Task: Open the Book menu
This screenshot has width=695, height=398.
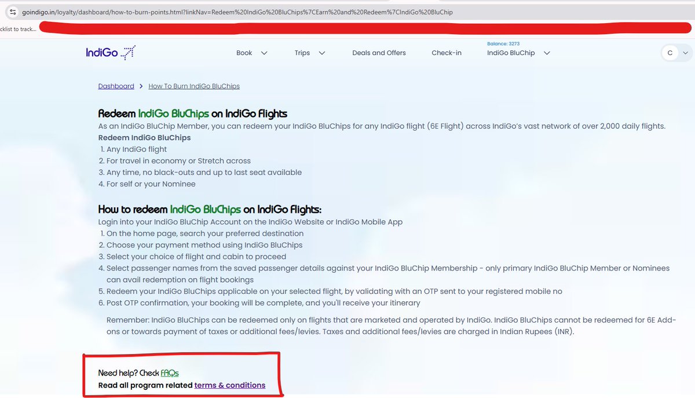Action: [244, 53]
